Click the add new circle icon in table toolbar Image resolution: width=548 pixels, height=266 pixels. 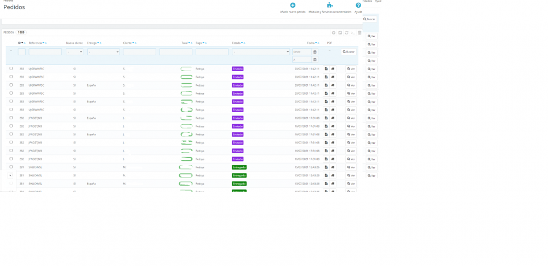[333, 33]
